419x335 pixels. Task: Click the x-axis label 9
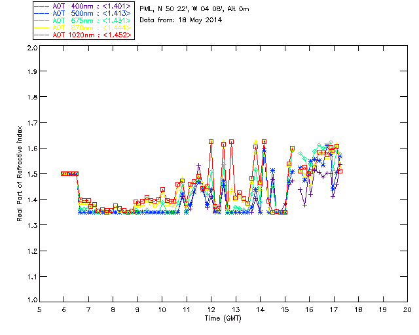pos(137,309)
